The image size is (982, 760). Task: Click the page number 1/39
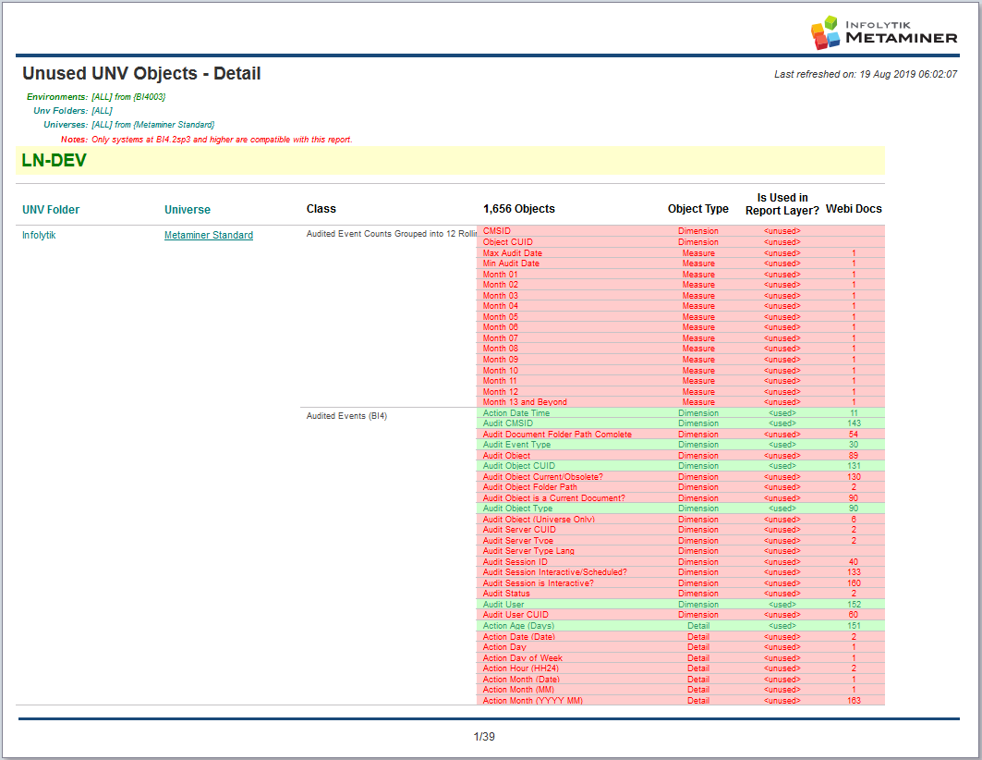point(484,737)
